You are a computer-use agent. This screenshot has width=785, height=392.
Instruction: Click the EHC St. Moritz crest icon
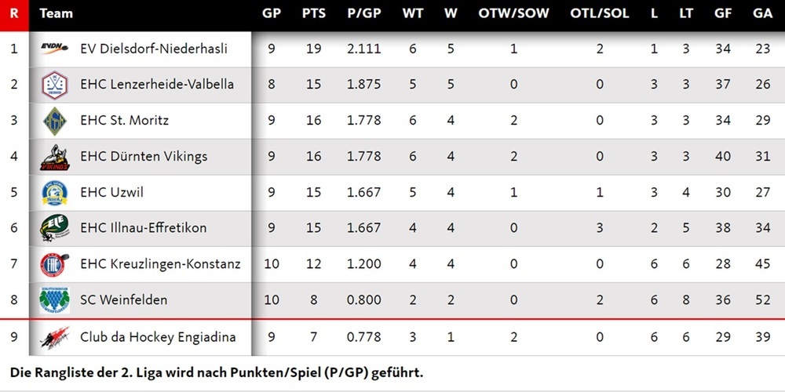pyautogui.click(x=55, y=120)
